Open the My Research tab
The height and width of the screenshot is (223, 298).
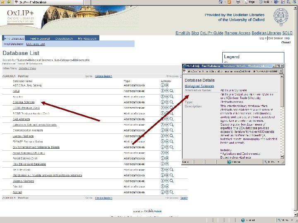click(87, 38)
